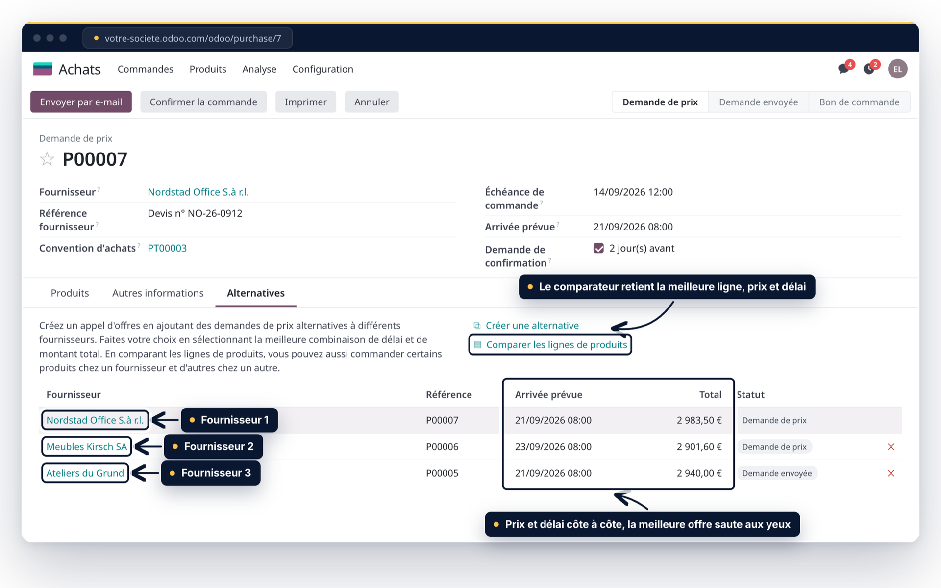Select Demande de prix status stage
Screen dimensions: 941x588
click(660, 102)
